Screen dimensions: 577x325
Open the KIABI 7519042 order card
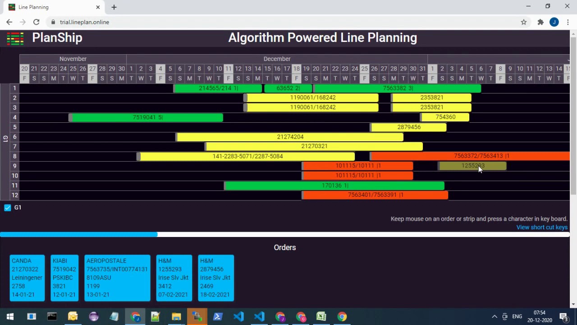click(64, 278)
